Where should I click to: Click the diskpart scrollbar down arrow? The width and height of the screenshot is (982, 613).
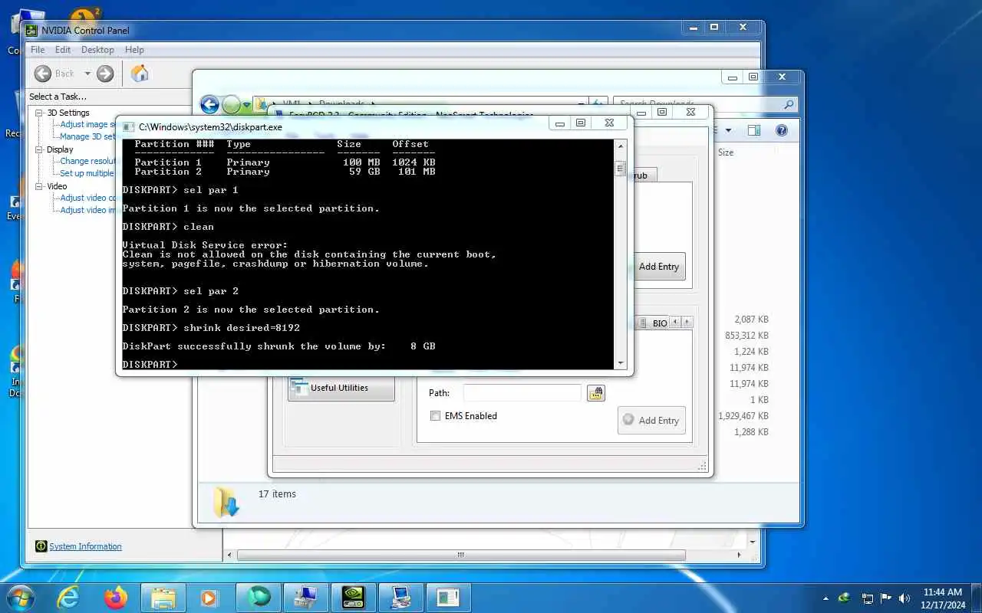[621, 363]
